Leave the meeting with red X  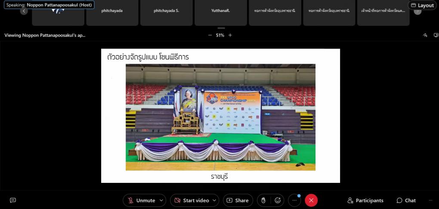point(311,200)
